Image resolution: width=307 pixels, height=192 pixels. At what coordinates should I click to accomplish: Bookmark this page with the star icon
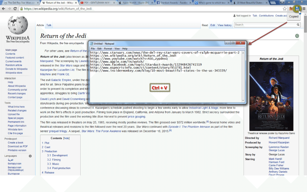tap(285, 9)
